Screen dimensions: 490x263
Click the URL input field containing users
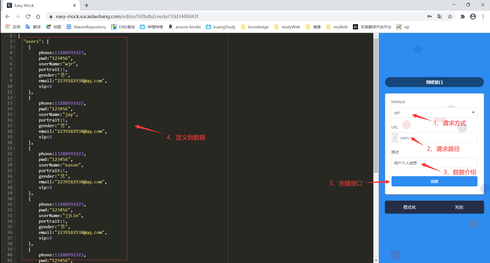click(437, 138)
